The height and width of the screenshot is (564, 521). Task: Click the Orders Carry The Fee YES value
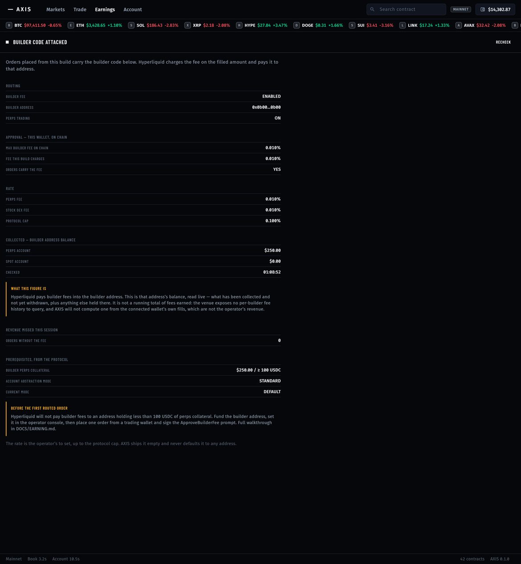(277, 169)
